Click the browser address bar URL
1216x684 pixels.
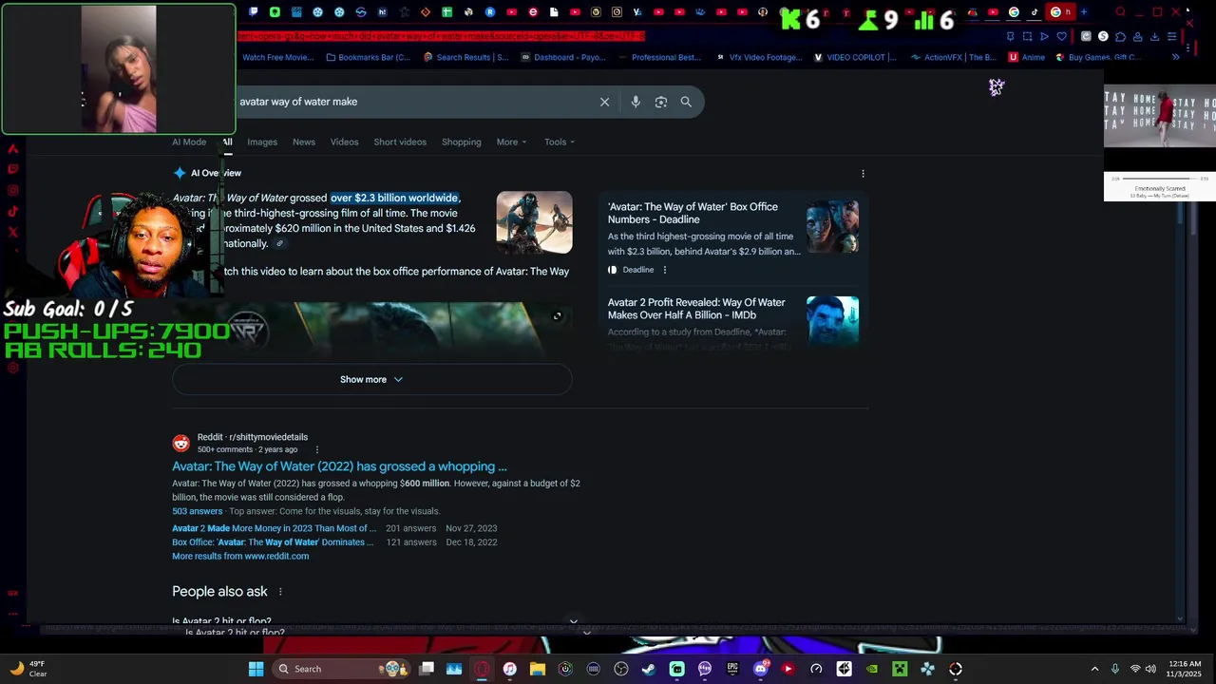point(441,36)
